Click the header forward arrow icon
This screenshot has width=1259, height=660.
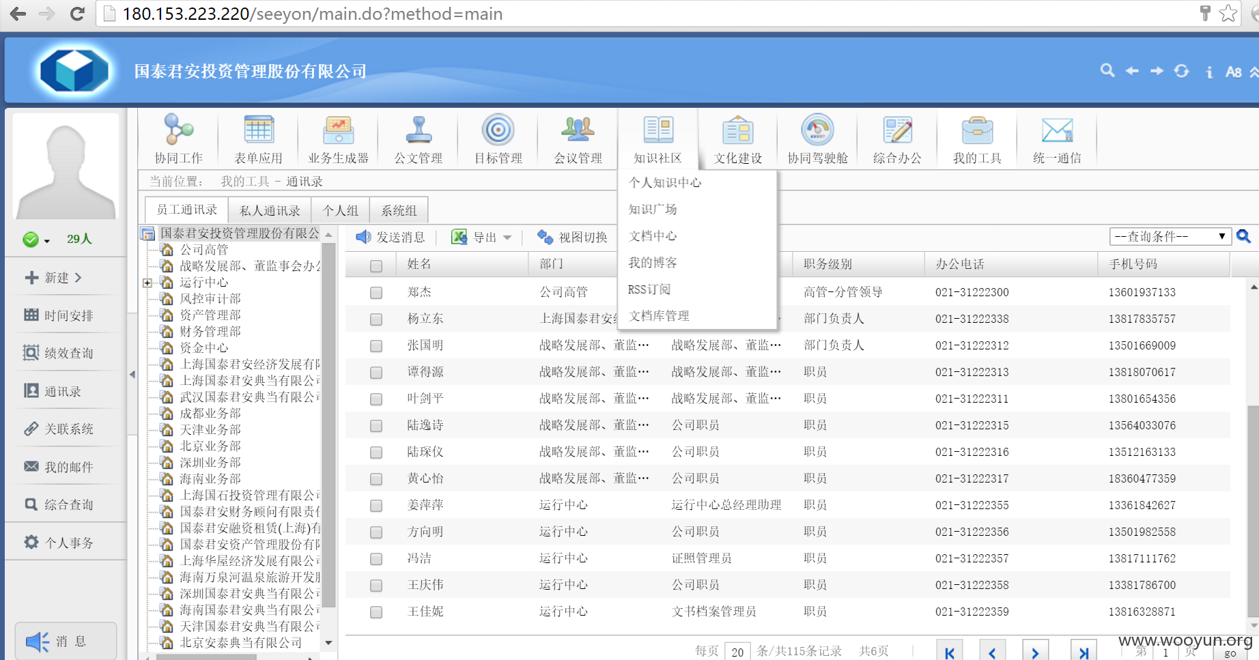click(1157, 71)
